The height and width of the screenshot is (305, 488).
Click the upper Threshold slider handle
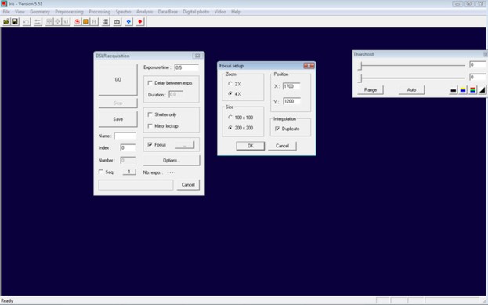360,65
